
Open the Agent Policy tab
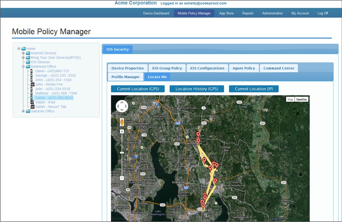244,68
